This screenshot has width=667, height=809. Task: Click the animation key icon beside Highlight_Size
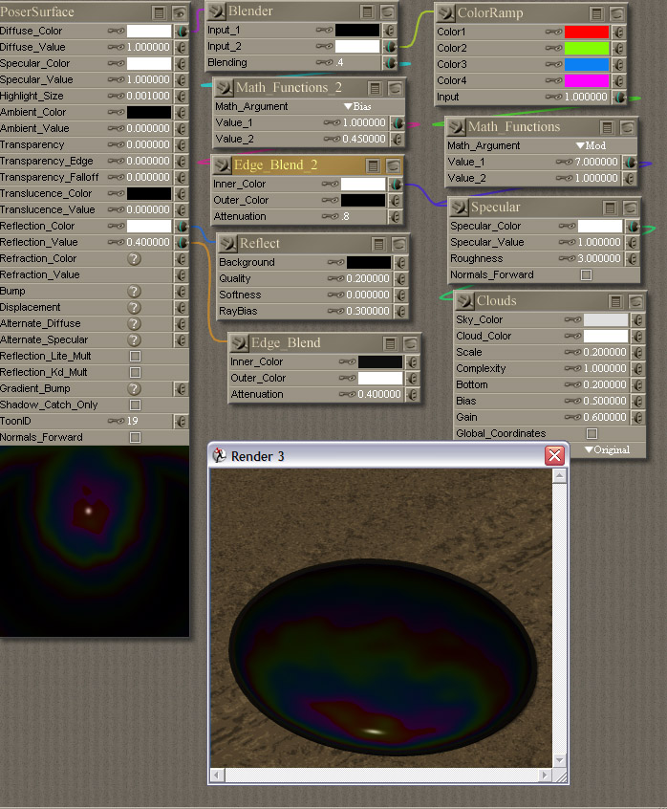116,97
